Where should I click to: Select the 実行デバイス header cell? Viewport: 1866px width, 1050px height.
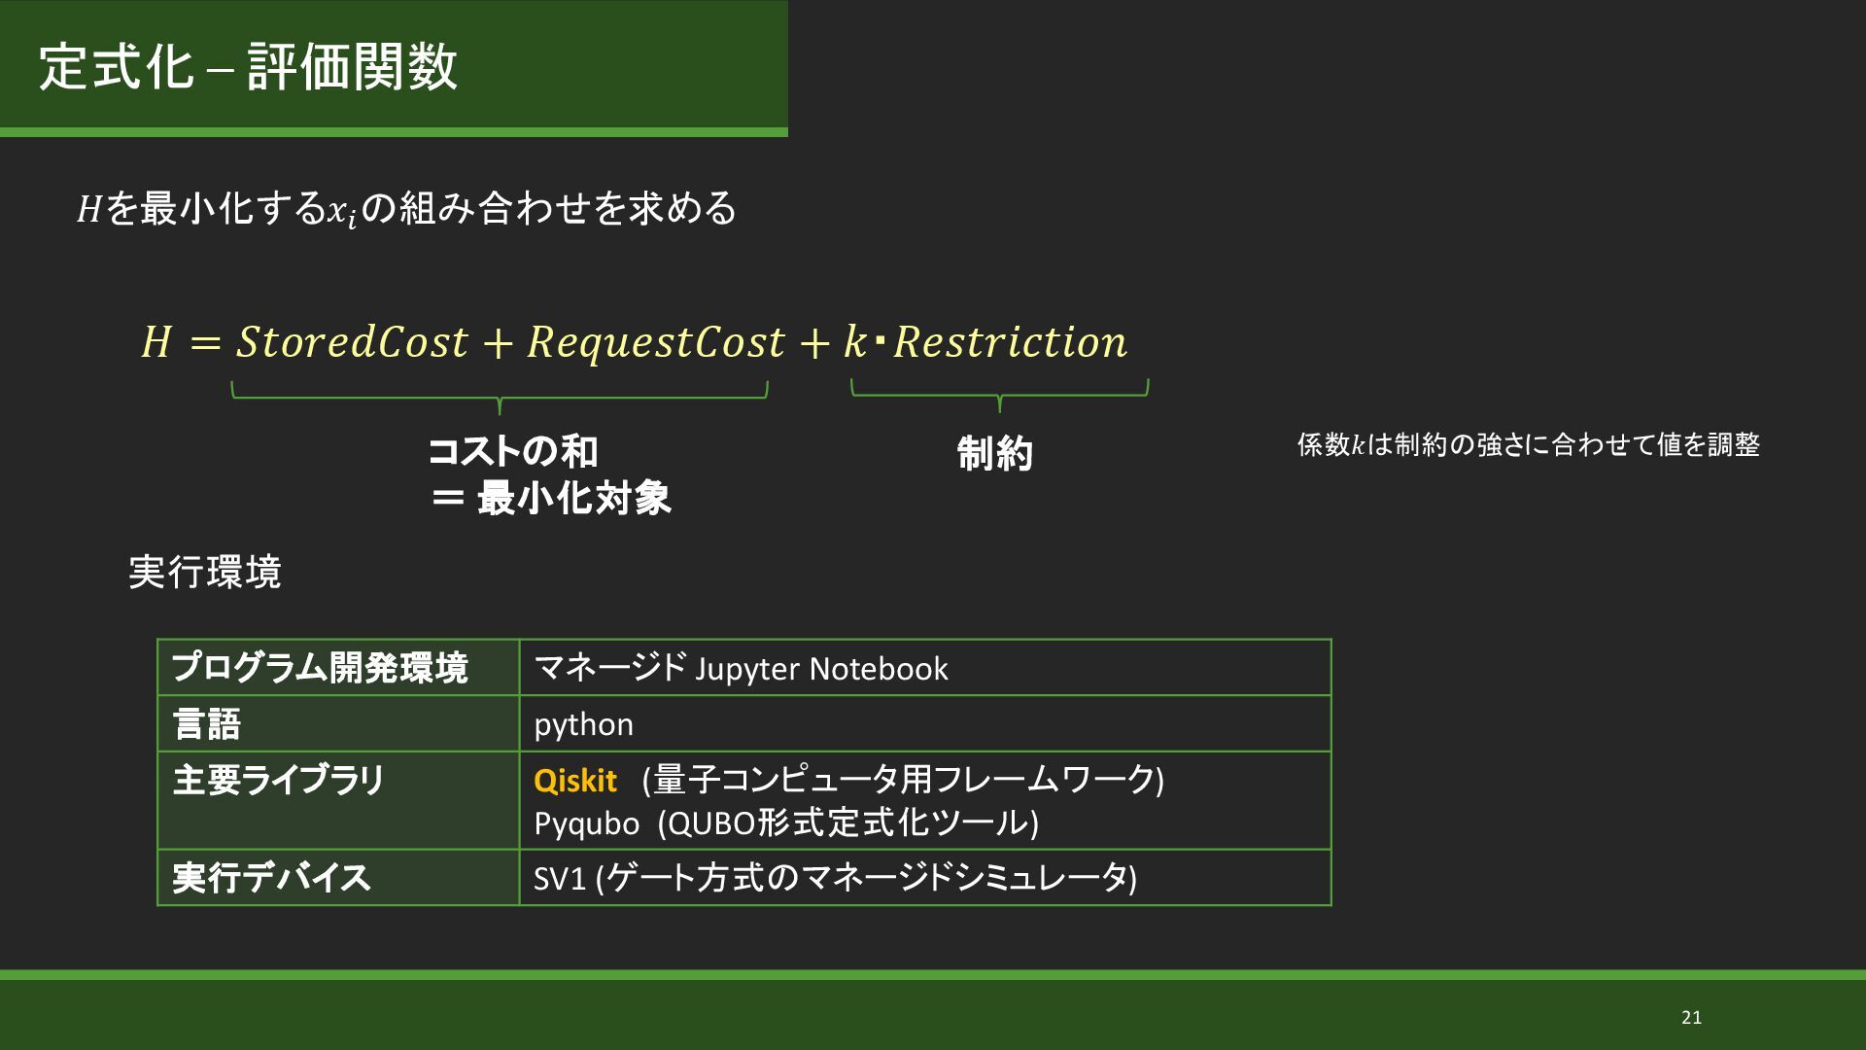coord(272,878)
